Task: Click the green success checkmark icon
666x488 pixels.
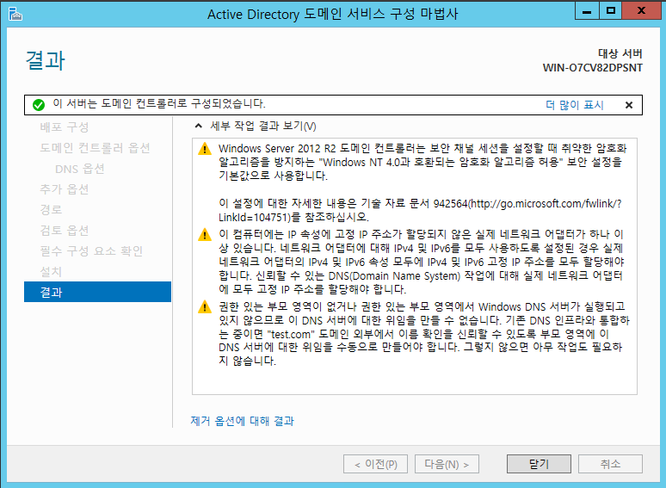Action: 38,105
